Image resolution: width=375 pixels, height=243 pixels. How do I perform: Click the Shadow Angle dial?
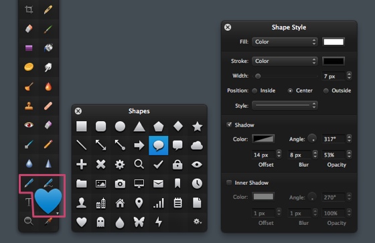312,139
